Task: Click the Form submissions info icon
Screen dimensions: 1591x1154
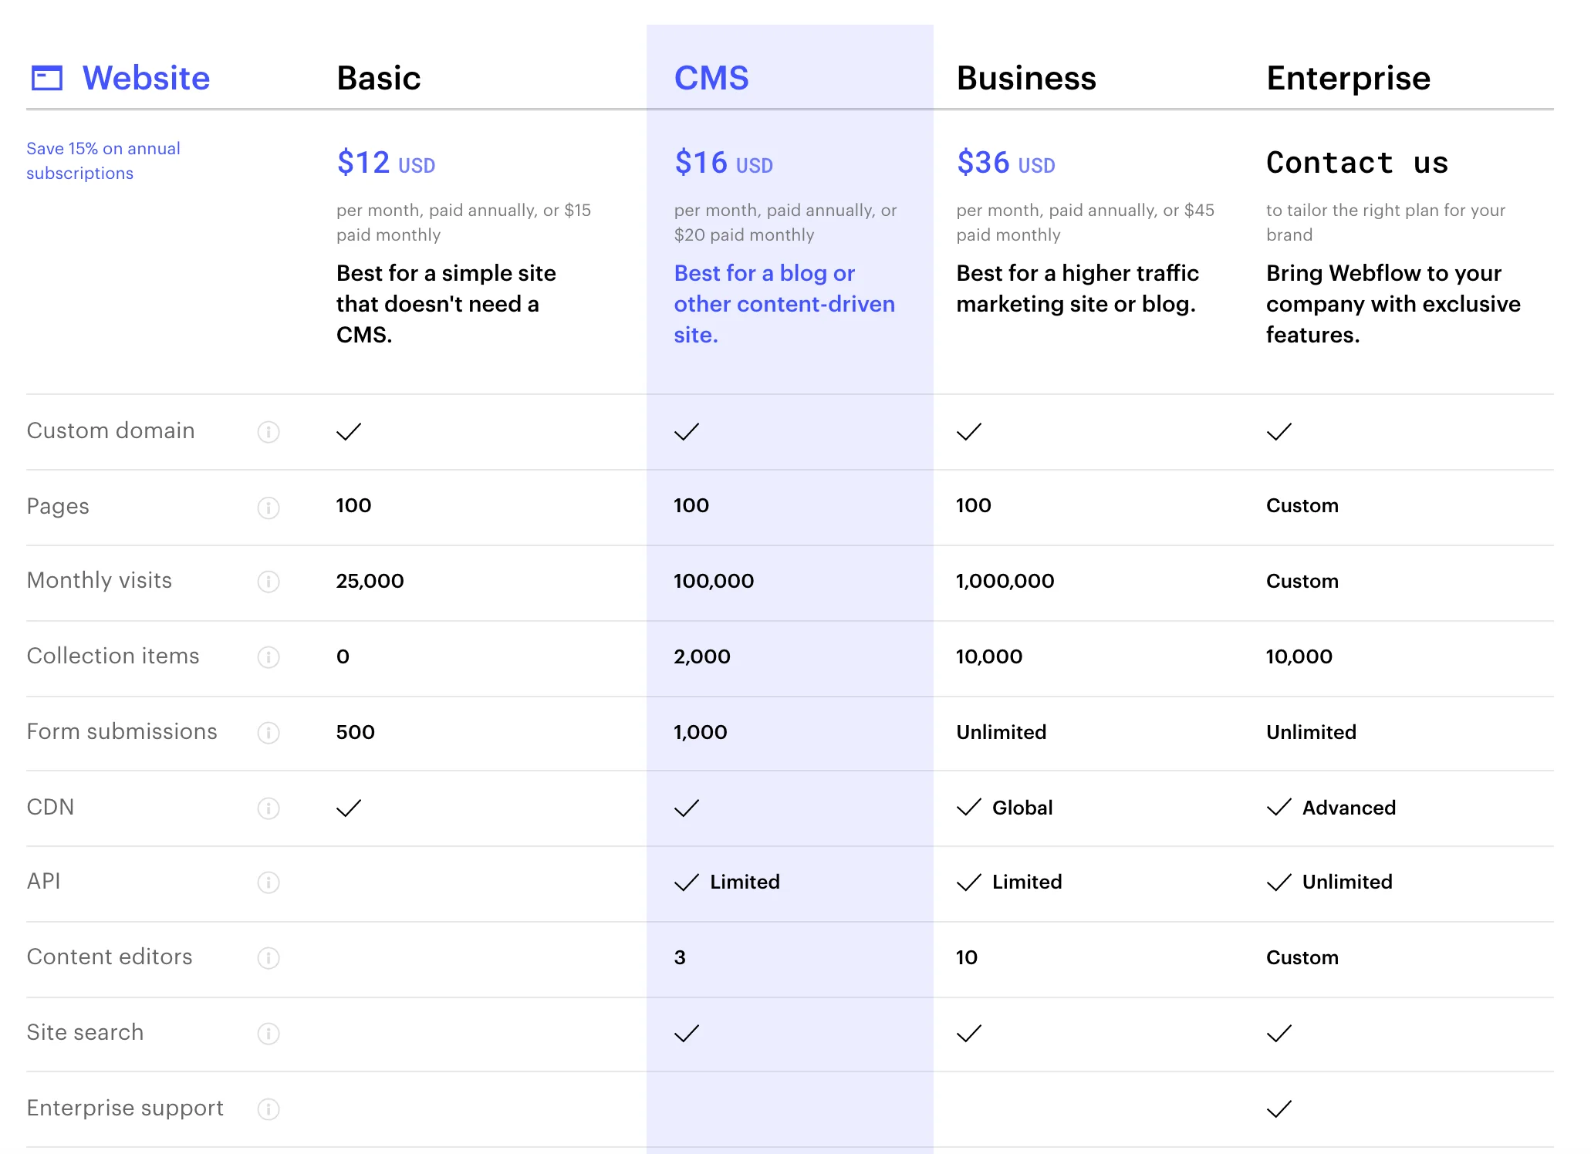Action: pos(268,733)
